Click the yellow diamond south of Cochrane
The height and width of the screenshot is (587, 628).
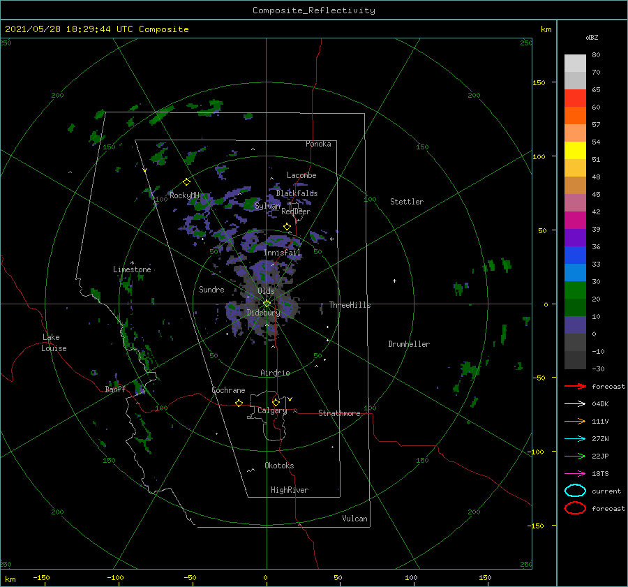point(239,403)
